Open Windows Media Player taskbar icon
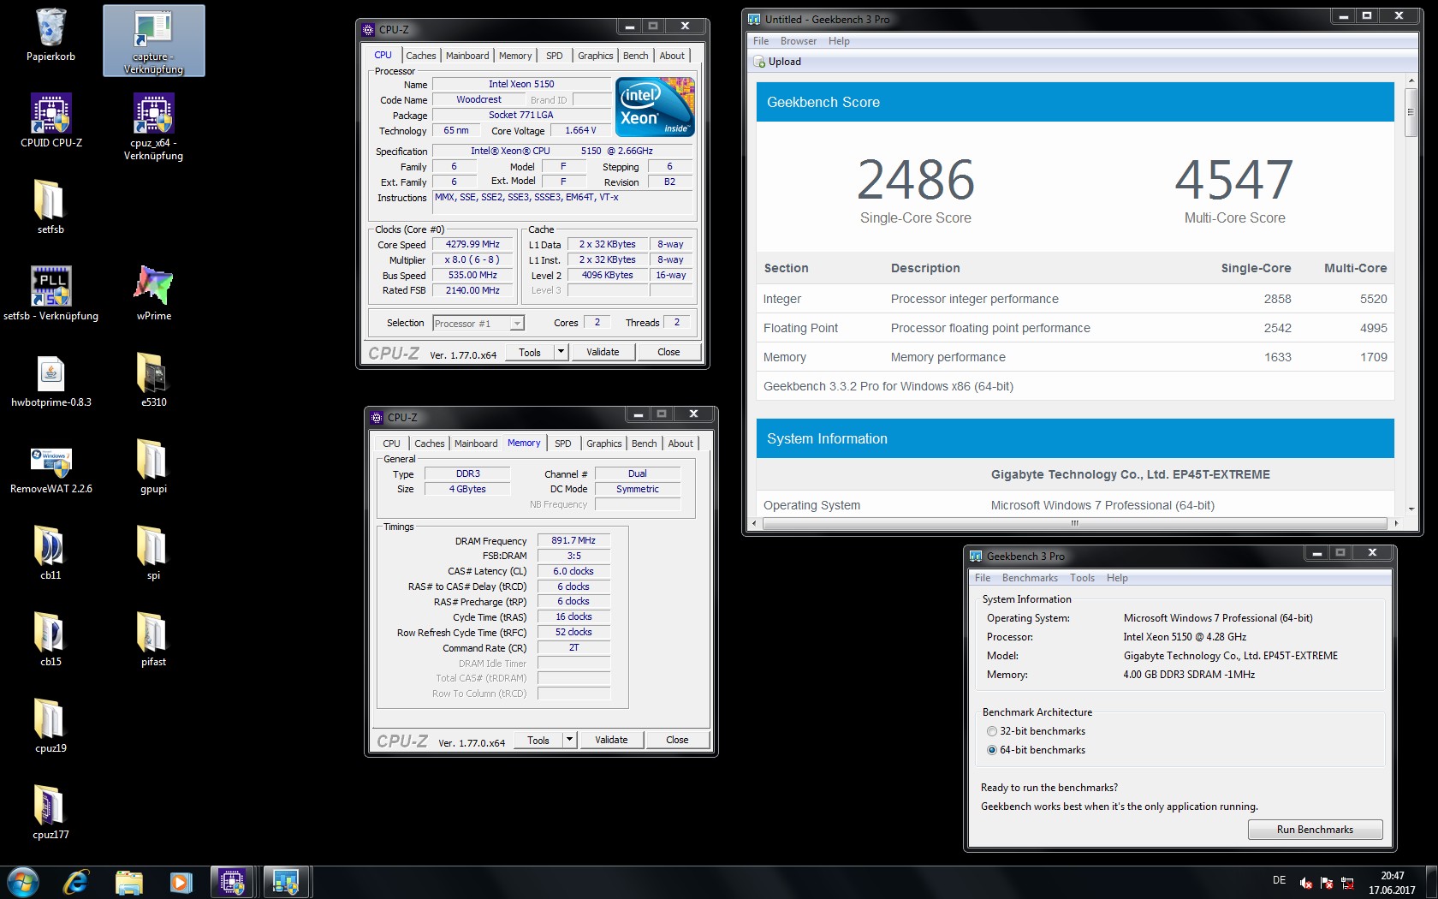The image size is (1438, 899). [181, 882]
